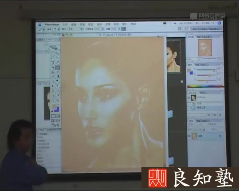The width and height of the screenshot is (239, 191).
Task: Select the Notes tool in toolbox
Action: 53,95
